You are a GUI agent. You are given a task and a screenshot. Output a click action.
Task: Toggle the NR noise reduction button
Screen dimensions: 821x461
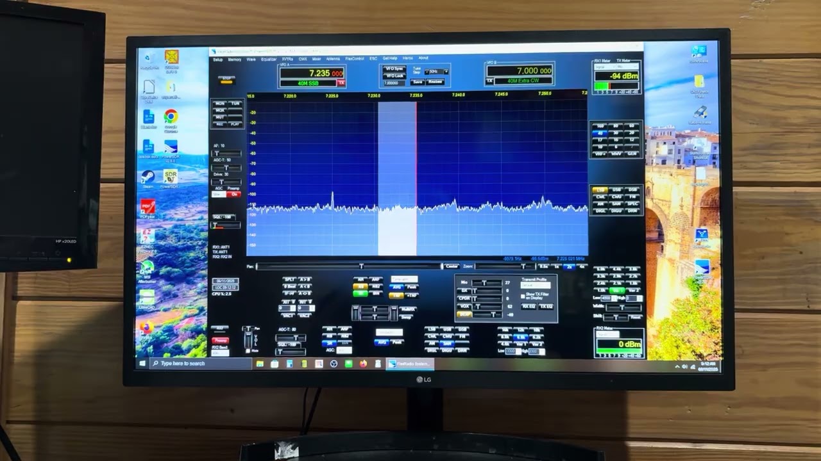point(360,279)
